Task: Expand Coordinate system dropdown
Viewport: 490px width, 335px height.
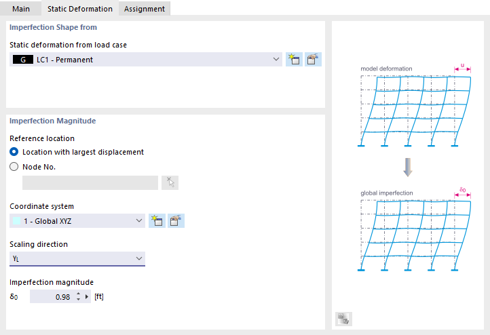Action: pyautogui.click(x=139, y=221)
